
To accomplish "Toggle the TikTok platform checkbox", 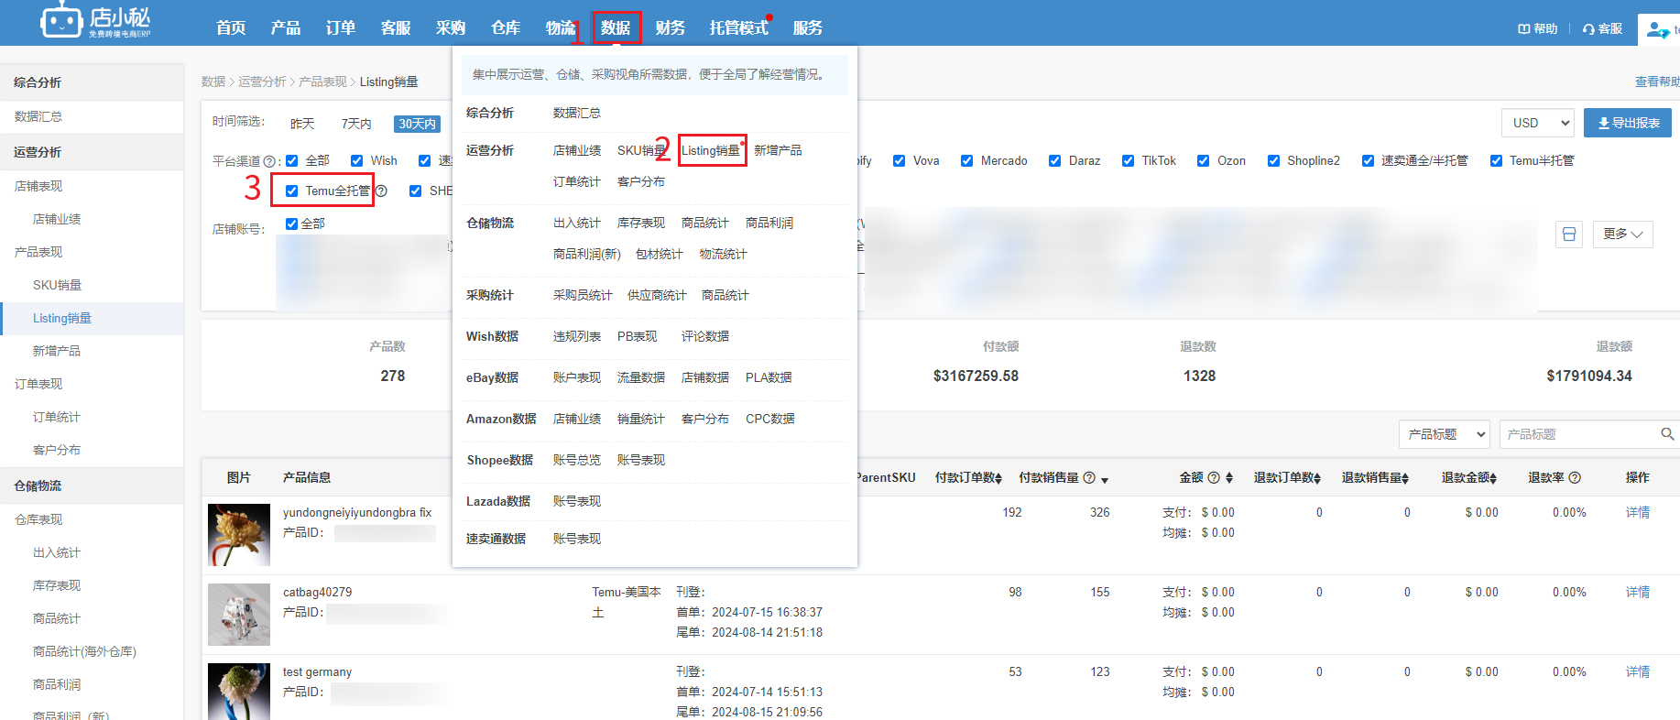I will point(1129,161).
